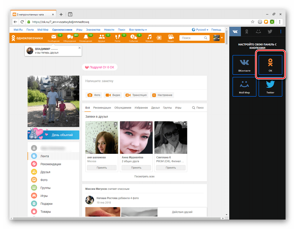295x229 pixels.
Task: Dismiss the ВЛАДИМИР friend notification popup
Action: tap(79, 47)
